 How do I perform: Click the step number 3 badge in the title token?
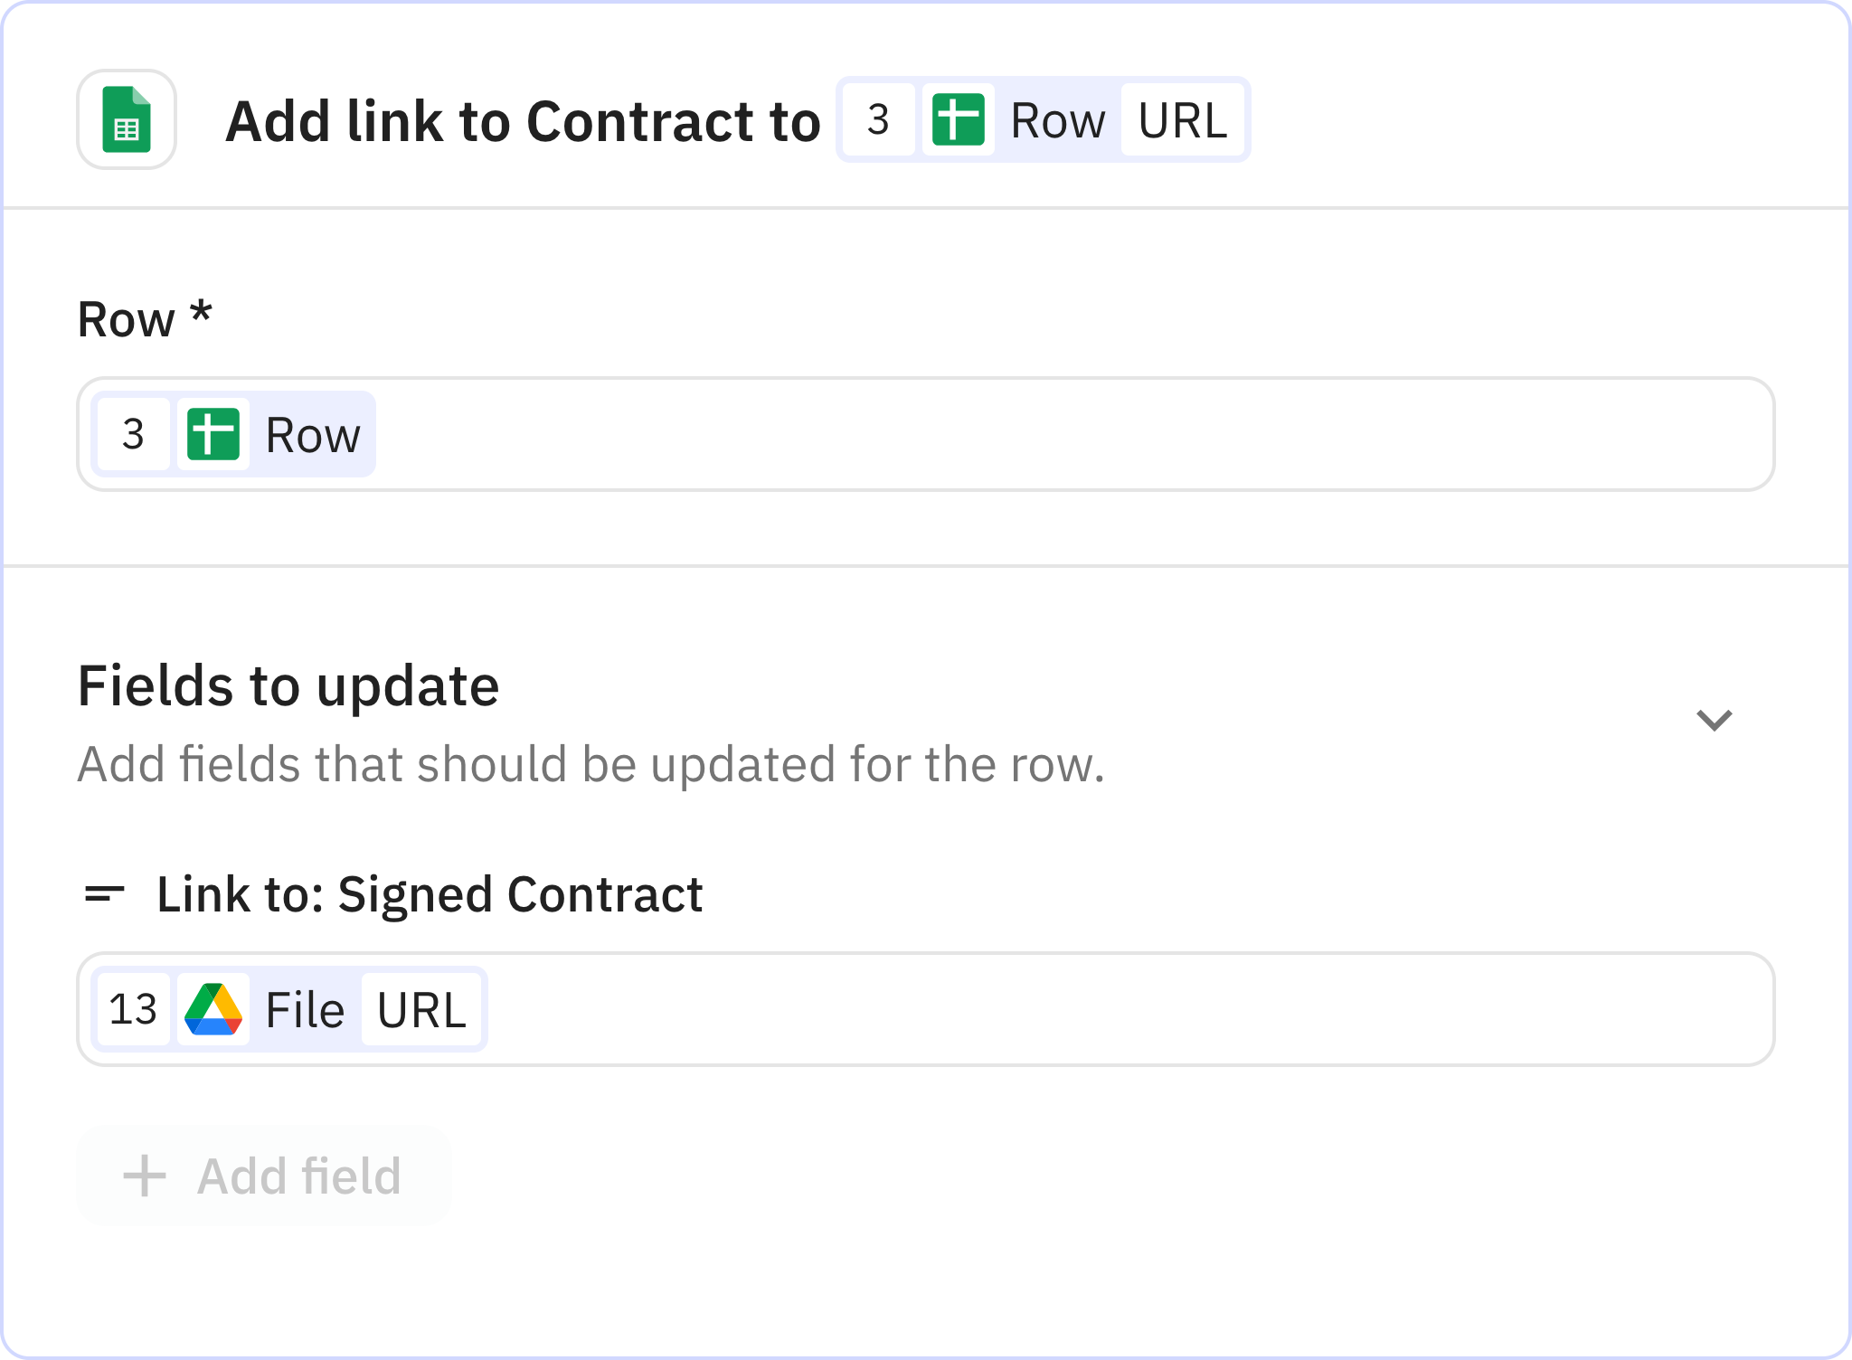[x=876, y=118]
